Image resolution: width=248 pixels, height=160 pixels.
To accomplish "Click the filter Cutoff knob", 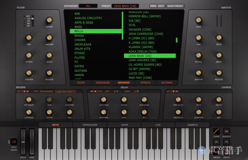I will point(49,20).
